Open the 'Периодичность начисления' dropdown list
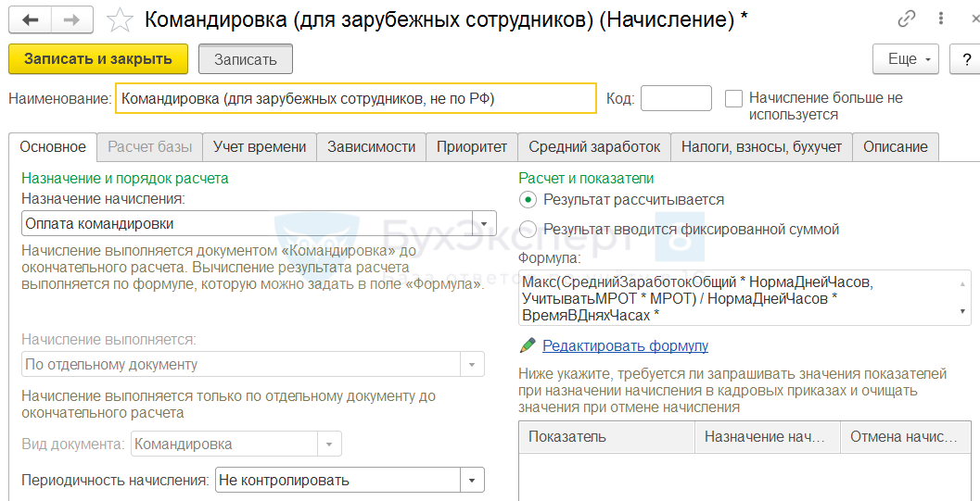This screenshot has width=980, height=501. [472, 480]
